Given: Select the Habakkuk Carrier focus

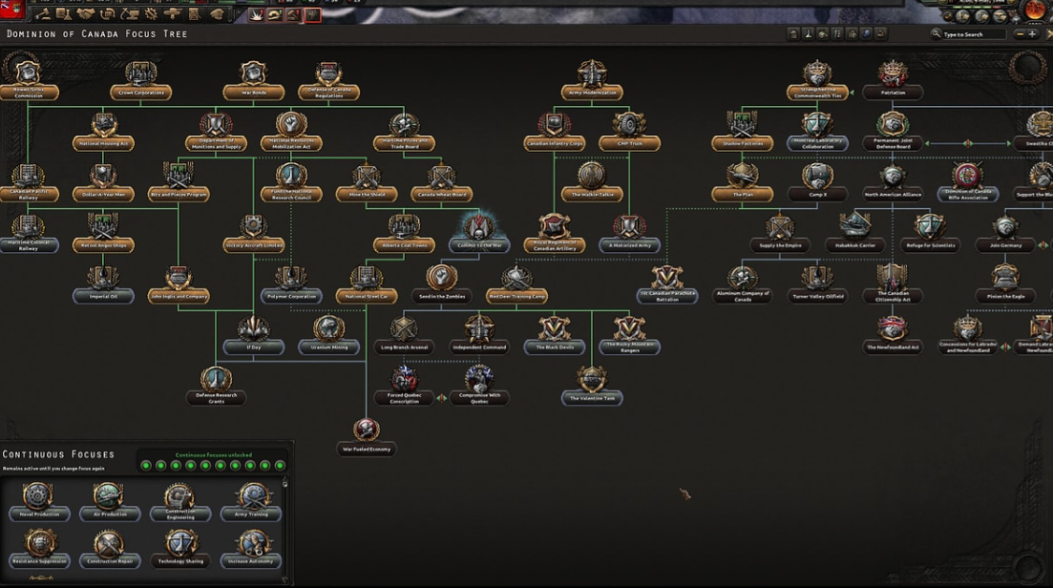Looking at the screenshot, I should tap(854, 234).
